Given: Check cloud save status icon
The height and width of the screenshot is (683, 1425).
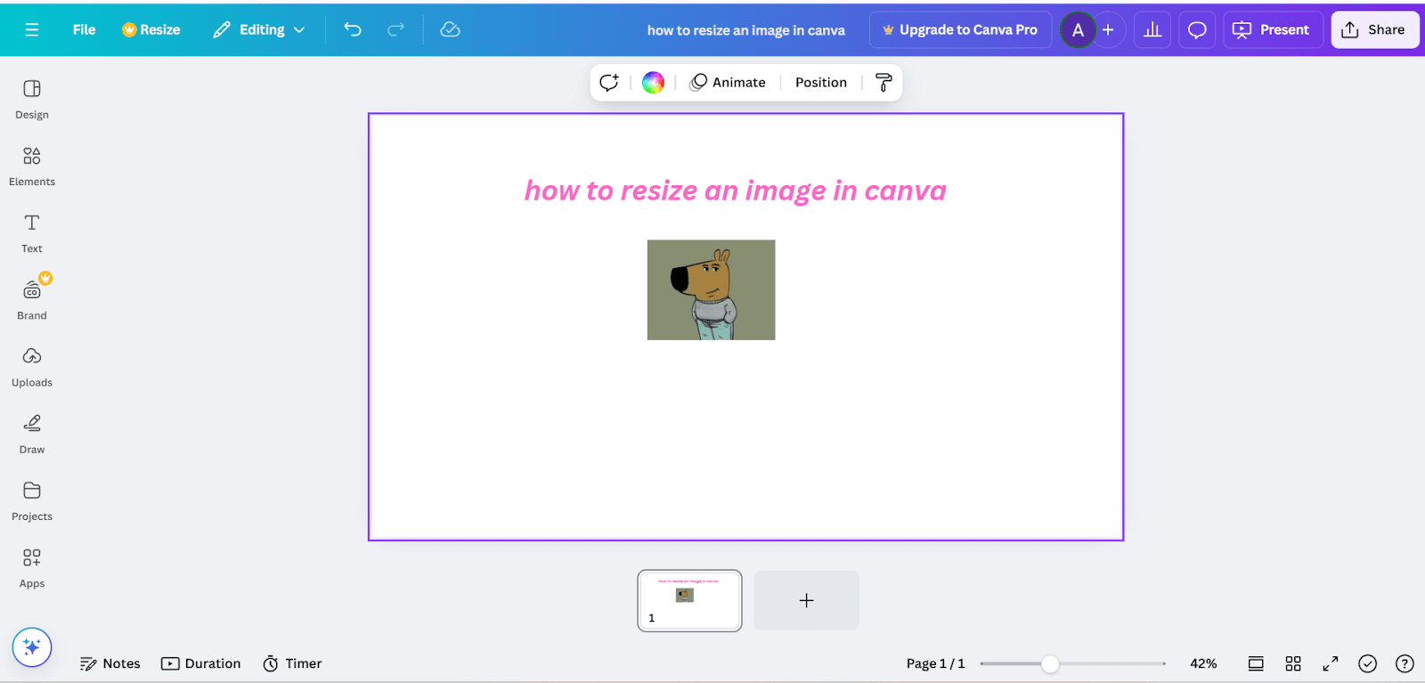Looking at the screenshot, I should 451,29.
